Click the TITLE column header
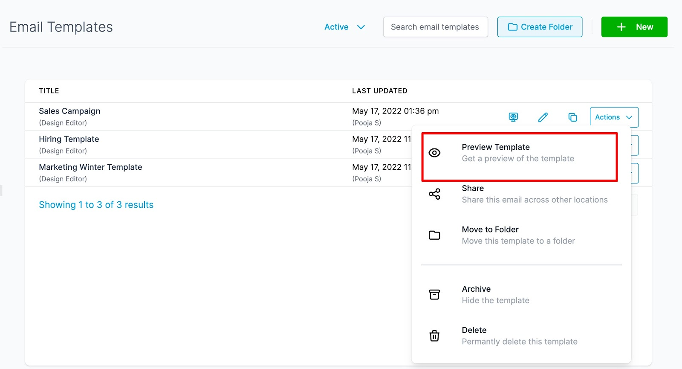The width and height of the screenshot is (682, 369). coord(49,91)
